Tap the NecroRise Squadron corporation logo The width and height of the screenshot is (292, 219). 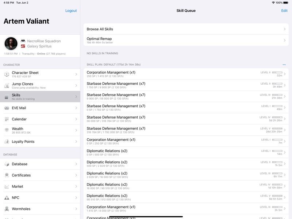click(23, 41)
